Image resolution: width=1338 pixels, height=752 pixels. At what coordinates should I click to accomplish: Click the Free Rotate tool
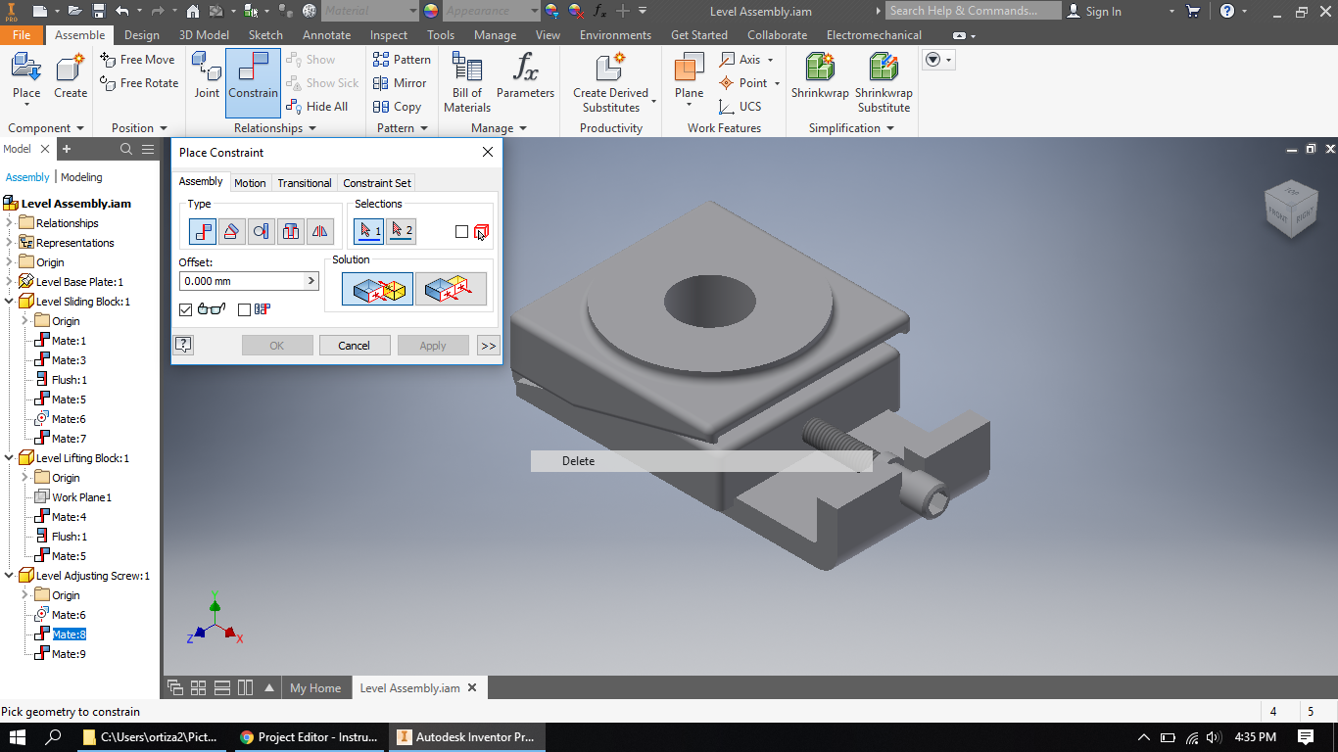[138, 83]
